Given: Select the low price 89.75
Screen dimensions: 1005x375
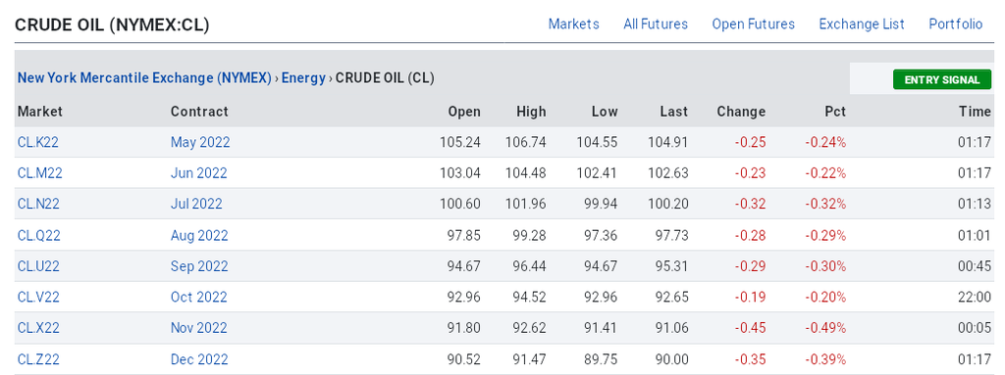Looking at the screenshot, I should 601,359.
